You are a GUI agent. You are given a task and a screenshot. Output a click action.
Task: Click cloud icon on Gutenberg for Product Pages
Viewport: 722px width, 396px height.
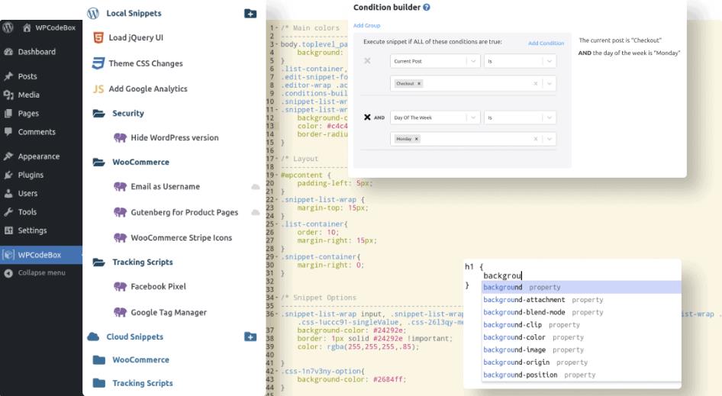click(255, 212)
